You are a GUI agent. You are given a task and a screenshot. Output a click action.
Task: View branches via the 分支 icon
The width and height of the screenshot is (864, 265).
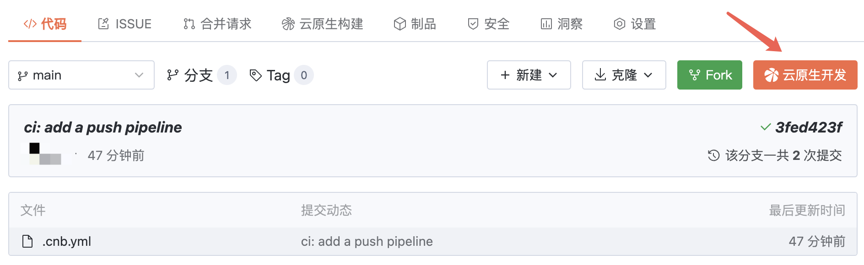[x=173, y=75]
